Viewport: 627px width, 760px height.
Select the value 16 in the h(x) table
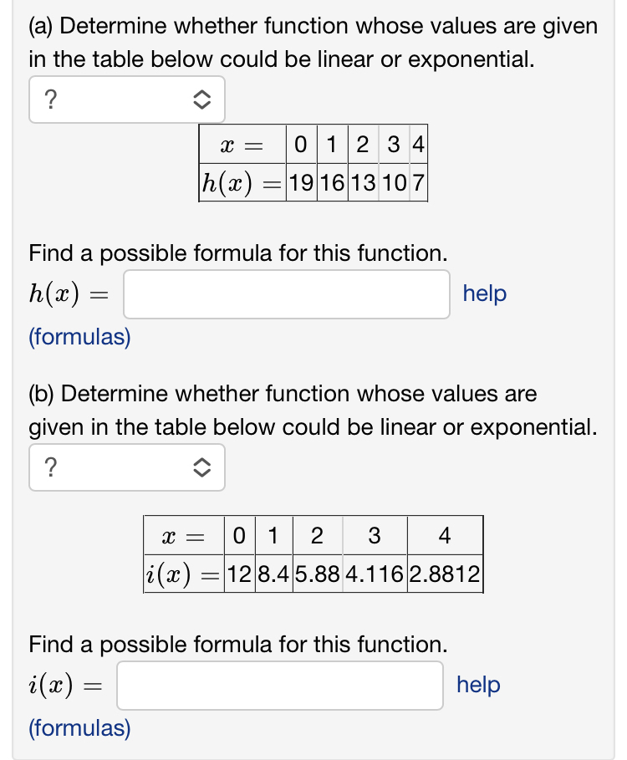[x=333, y=183]
